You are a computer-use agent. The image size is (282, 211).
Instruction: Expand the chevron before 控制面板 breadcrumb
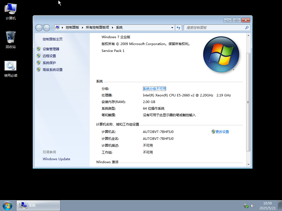[x=63, y=27]
